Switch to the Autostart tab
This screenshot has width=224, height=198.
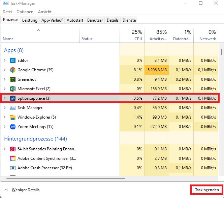tap(75, 20)
